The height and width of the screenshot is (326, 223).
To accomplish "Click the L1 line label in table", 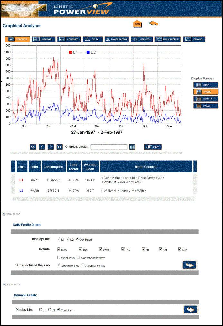I will [21, 180].
